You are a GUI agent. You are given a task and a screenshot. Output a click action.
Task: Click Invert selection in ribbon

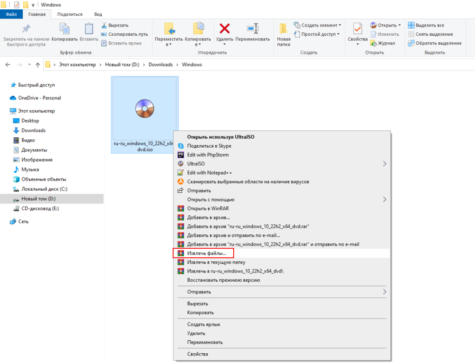pyautogui.click(x=434, y=43)
